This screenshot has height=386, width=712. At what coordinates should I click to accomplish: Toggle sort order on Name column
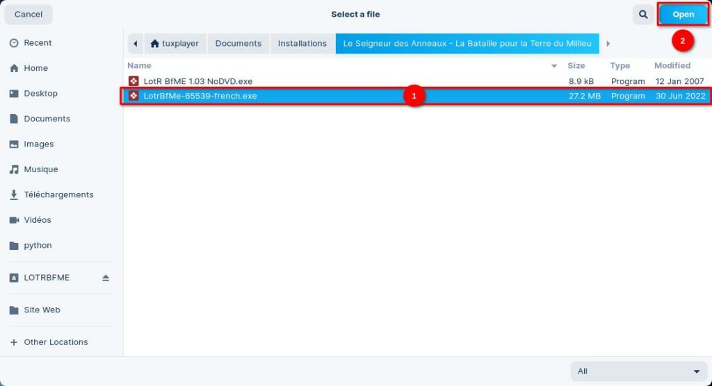139,66
